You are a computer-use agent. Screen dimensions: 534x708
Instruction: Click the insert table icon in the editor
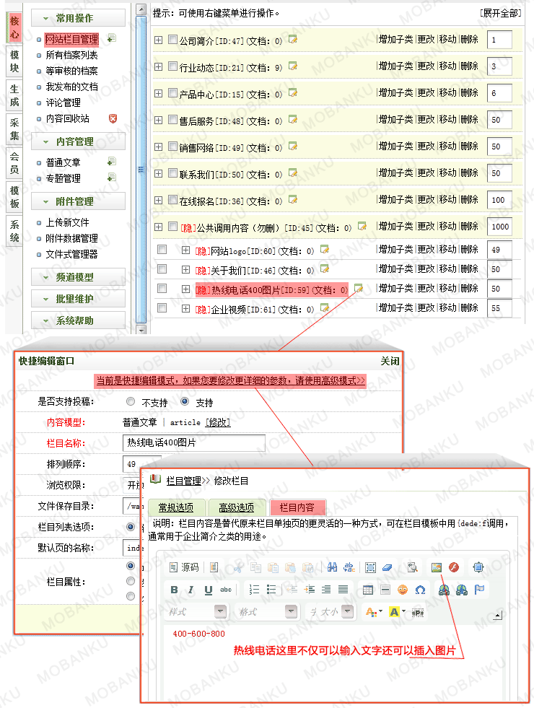click(368, 590)
